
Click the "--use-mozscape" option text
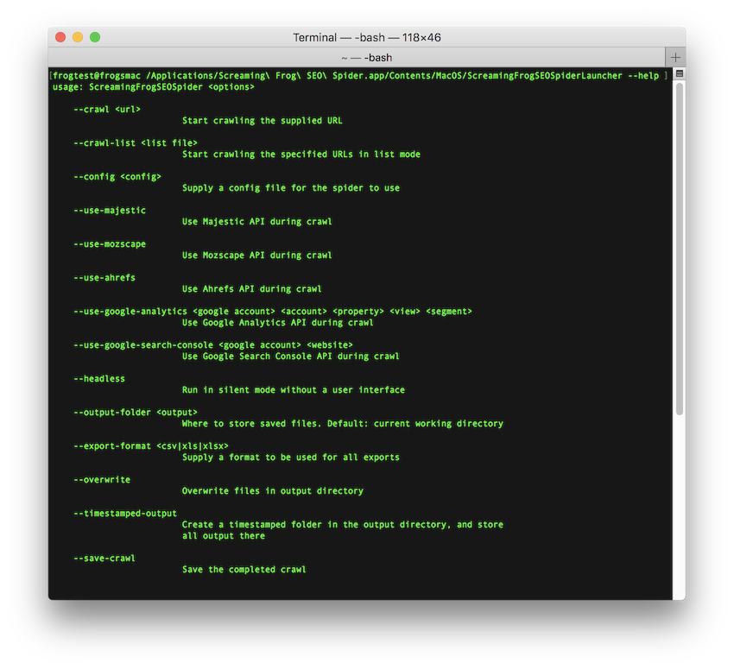tap(110, 244)
